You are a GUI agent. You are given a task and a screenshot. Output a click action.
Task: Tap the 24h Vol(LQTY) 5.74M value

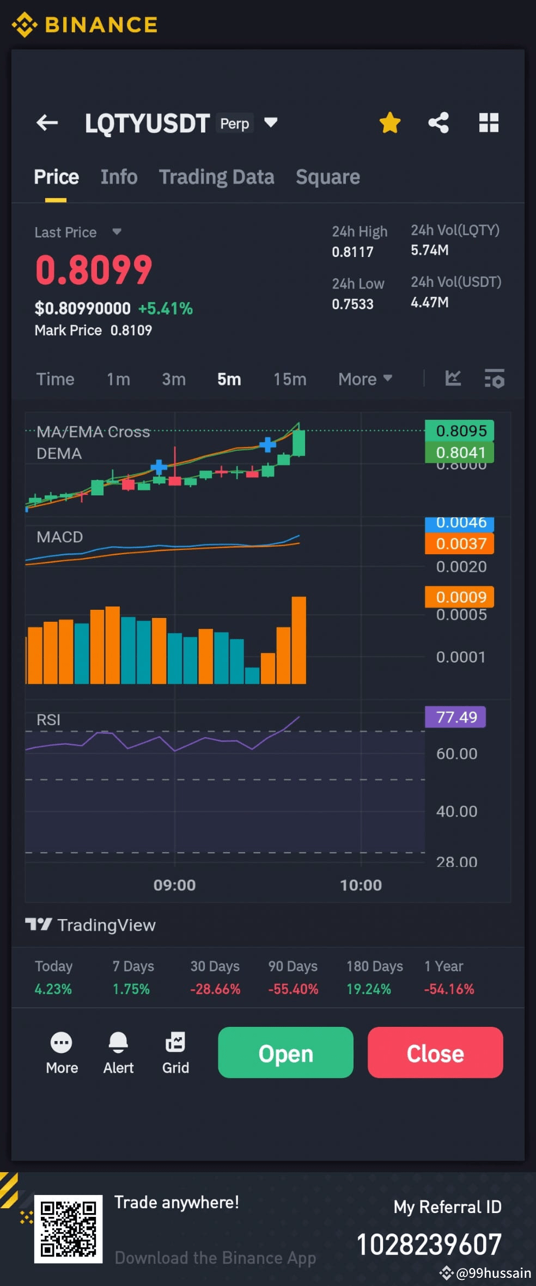[430, 250]
